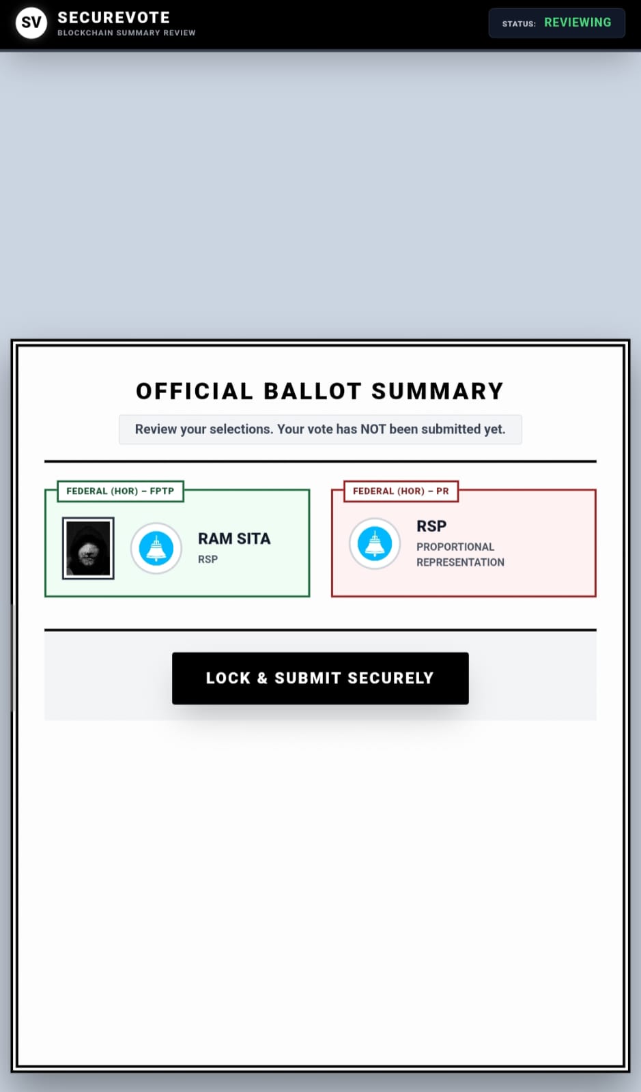
Task: Click RSP party text under RAM SITA
Action: [x=208, y=560]
